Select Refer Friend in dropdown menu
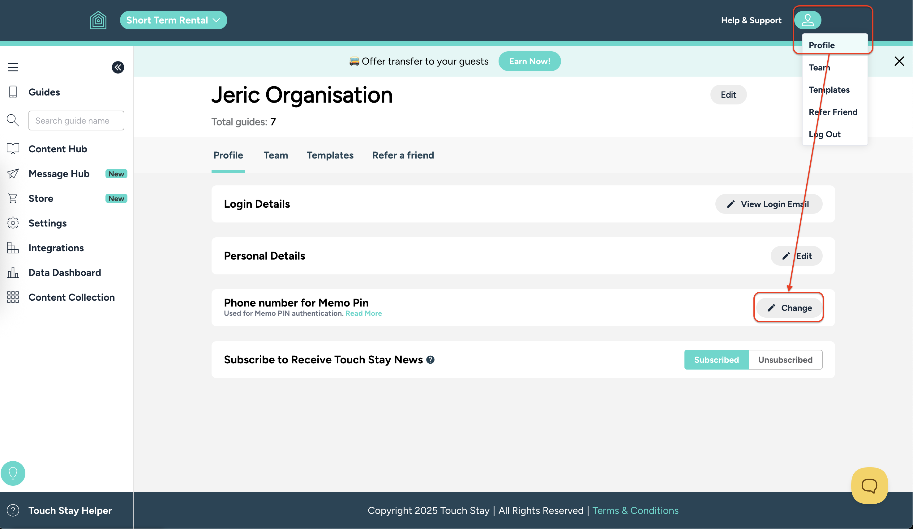 pos(833,112)
